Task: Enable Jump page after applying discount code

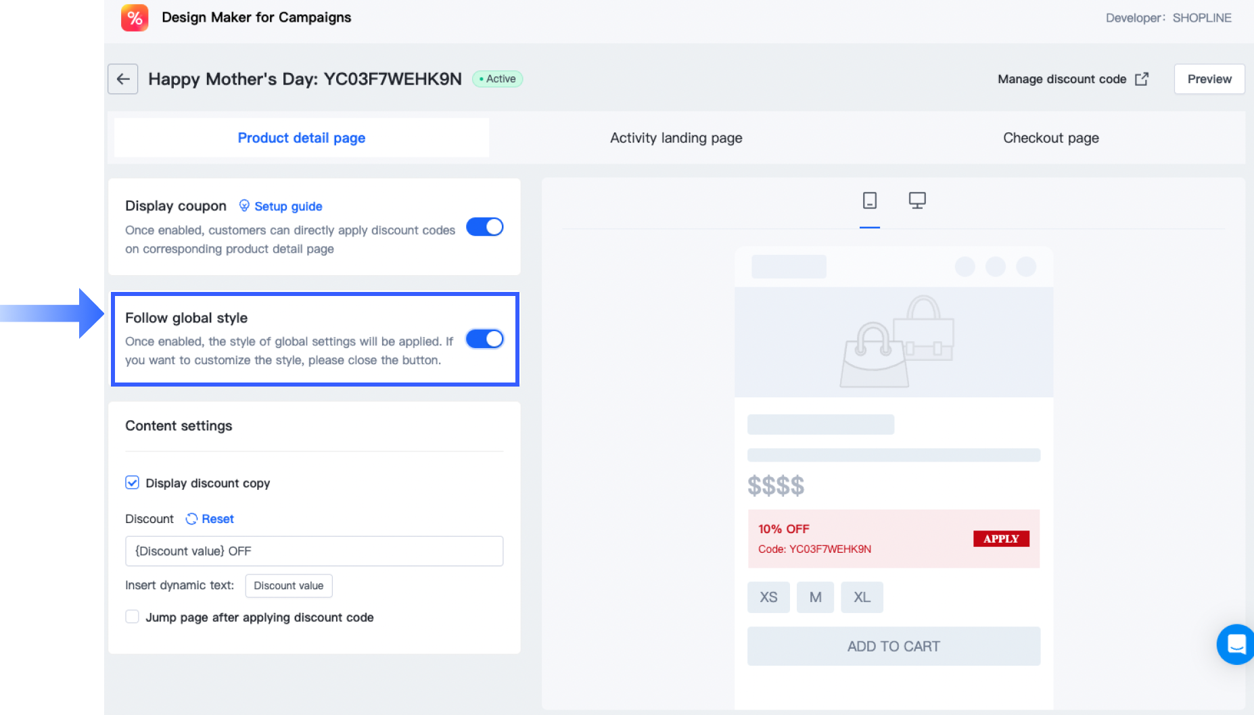Action: point(133,617)
